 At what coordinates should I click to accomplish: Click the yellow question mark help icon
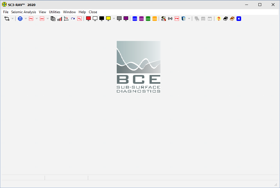click(x=219, y=19)
